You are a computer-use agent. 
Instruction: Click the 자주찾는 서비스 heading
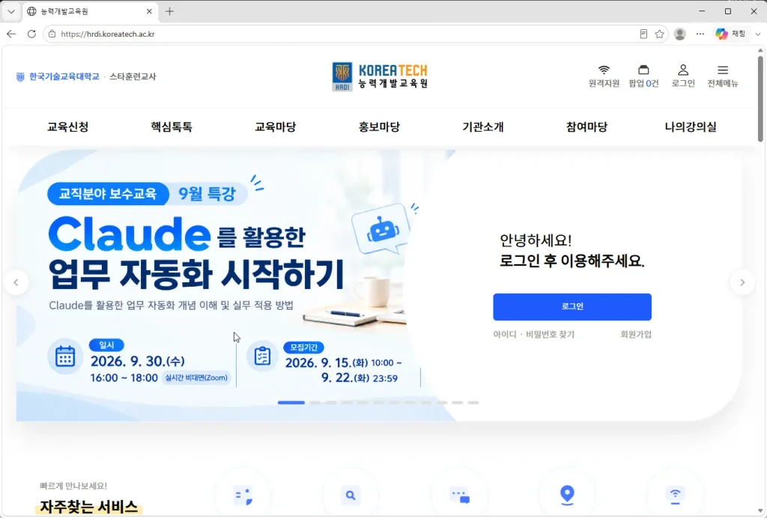click(x=88, y=507)
